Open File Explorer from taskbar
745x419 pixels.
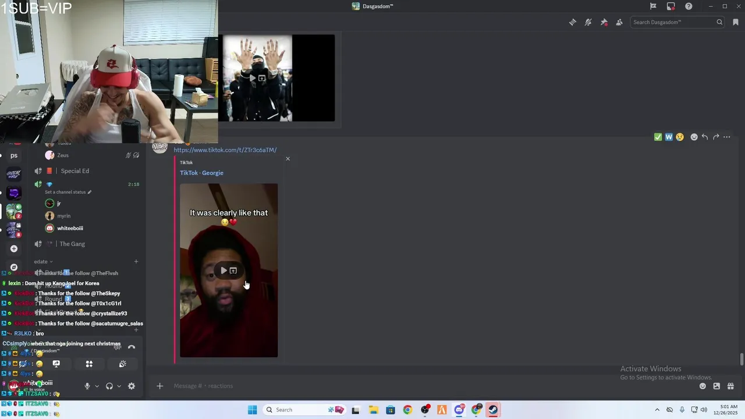(373, 410)
